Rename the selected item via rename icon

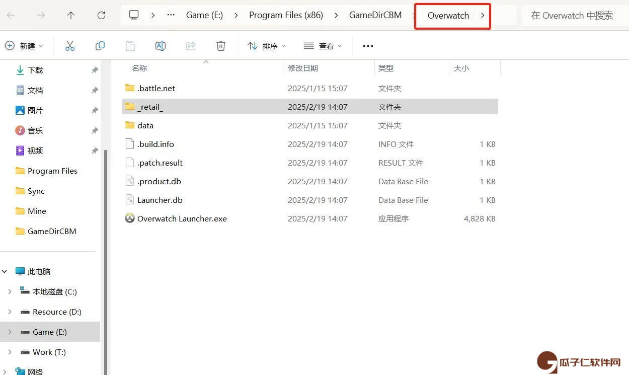point(161,46)
